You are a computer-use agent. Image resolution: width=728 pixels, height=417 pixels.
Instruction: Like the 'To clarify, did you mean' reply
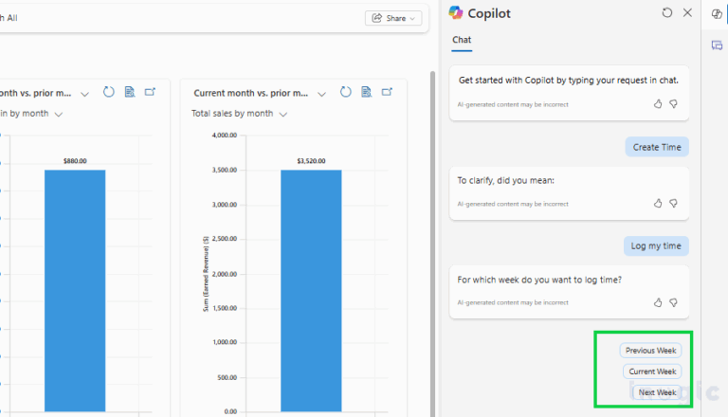pos(658,204)
